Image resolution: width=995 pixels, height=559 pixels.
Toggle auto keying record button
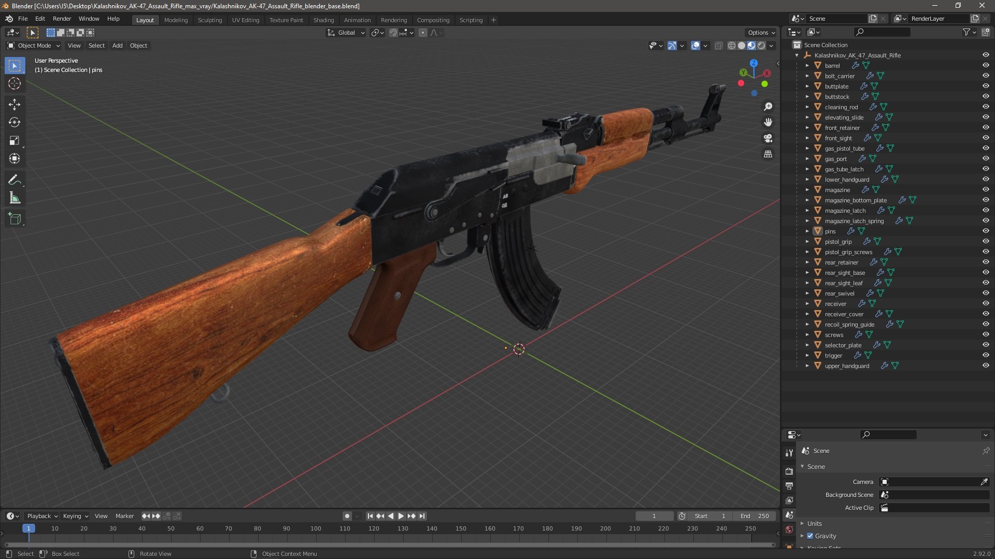(347, 516)
